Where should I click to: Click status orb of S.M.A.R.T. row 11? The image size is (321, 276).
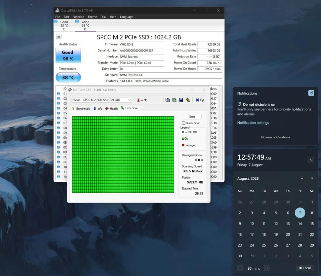click(x=58, y=172)
